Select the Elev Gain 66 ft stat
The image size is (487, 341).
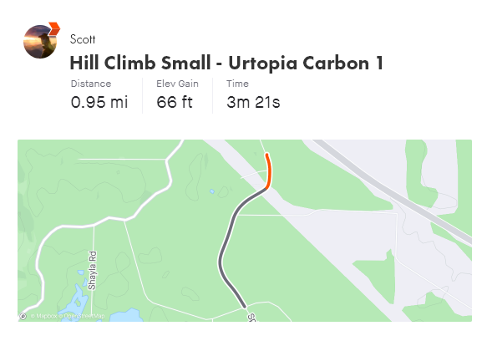click(x=177, y=94)
